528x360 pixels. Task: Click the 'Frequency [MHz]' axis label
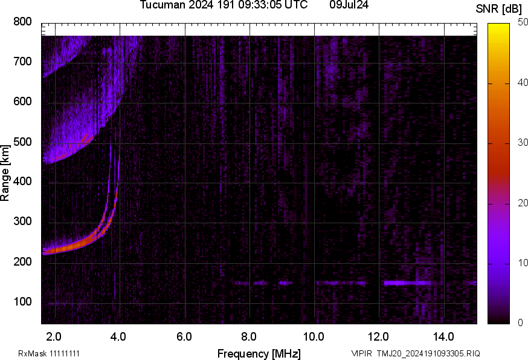[x=259, y=353]
